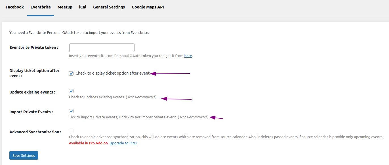The width and height of the screenshot is (389, 165).
Task: Follow the "here" link for OAuth token
Action: click(188, 56)
